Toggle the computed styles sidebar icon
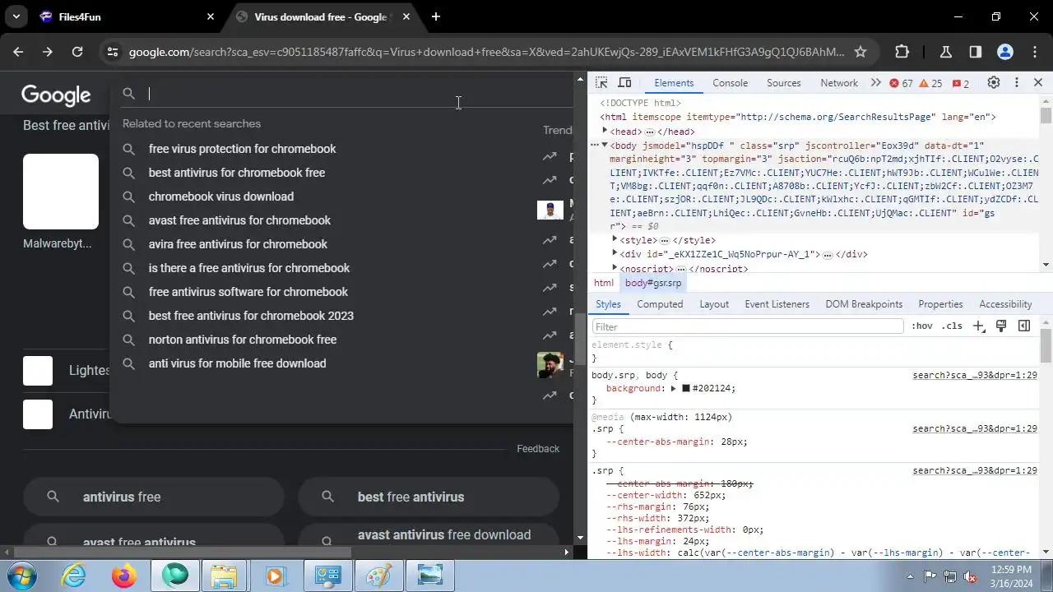The image size is (1053, 592). pyautogui.click(x=1024, y=326)
